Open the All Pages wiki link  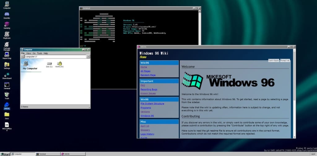(x=145, y=71)
